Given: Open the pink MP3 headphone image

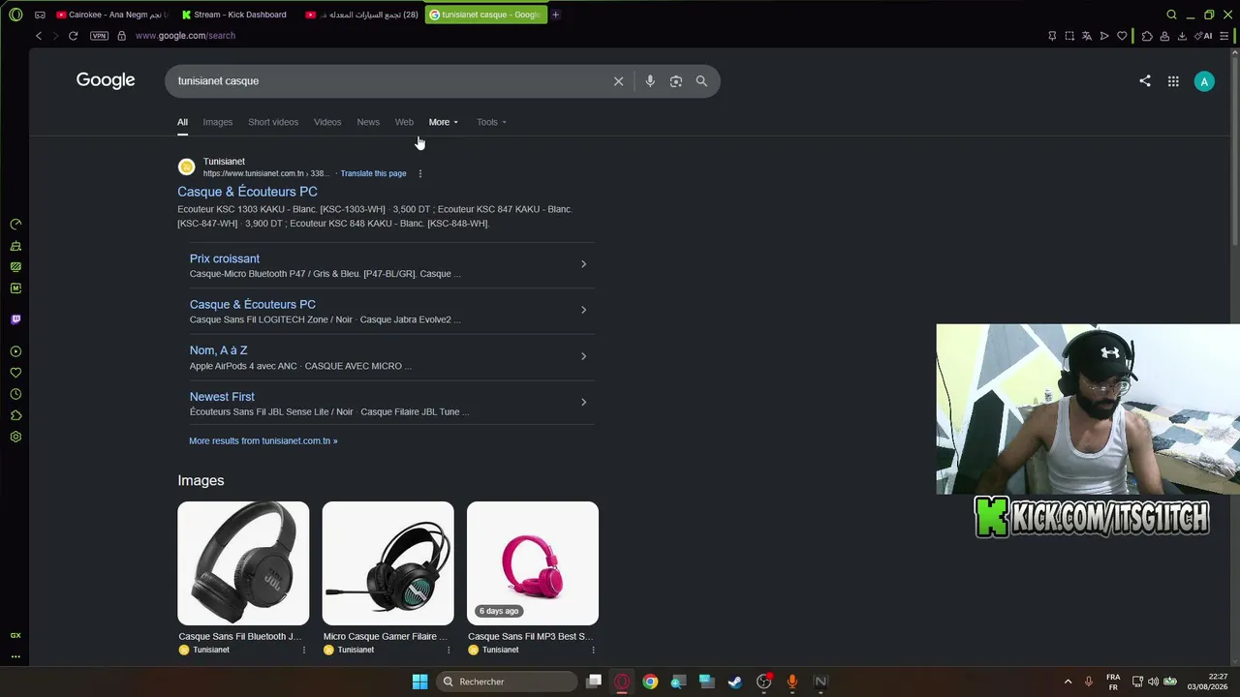Looking at the screenshot, I should click(533, 563).
